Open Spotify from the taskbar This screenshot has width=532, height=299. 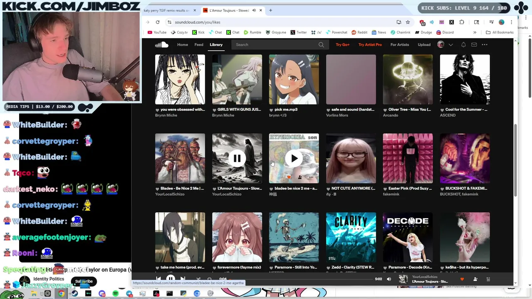pos(116,294)
